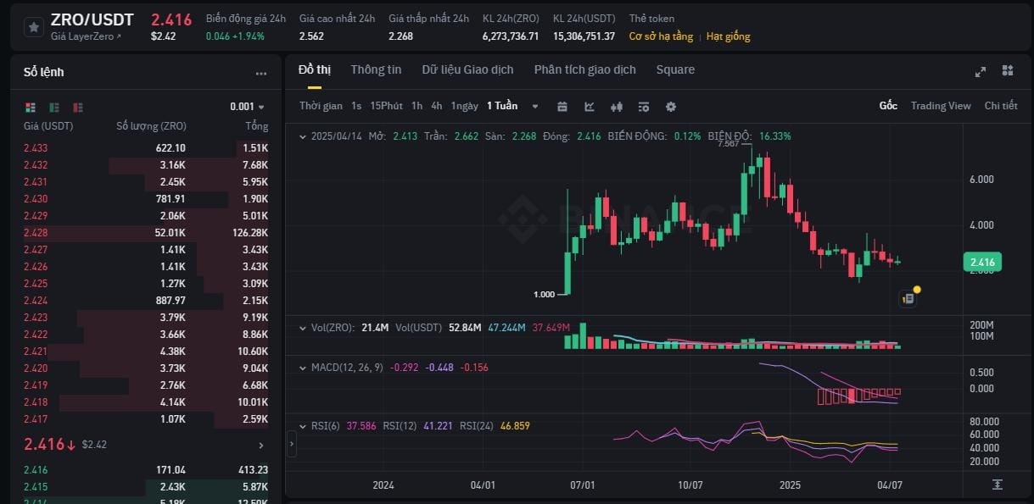Expand the last price 2.416 details chevron
1034x504 pixels.
pos(260,445)
